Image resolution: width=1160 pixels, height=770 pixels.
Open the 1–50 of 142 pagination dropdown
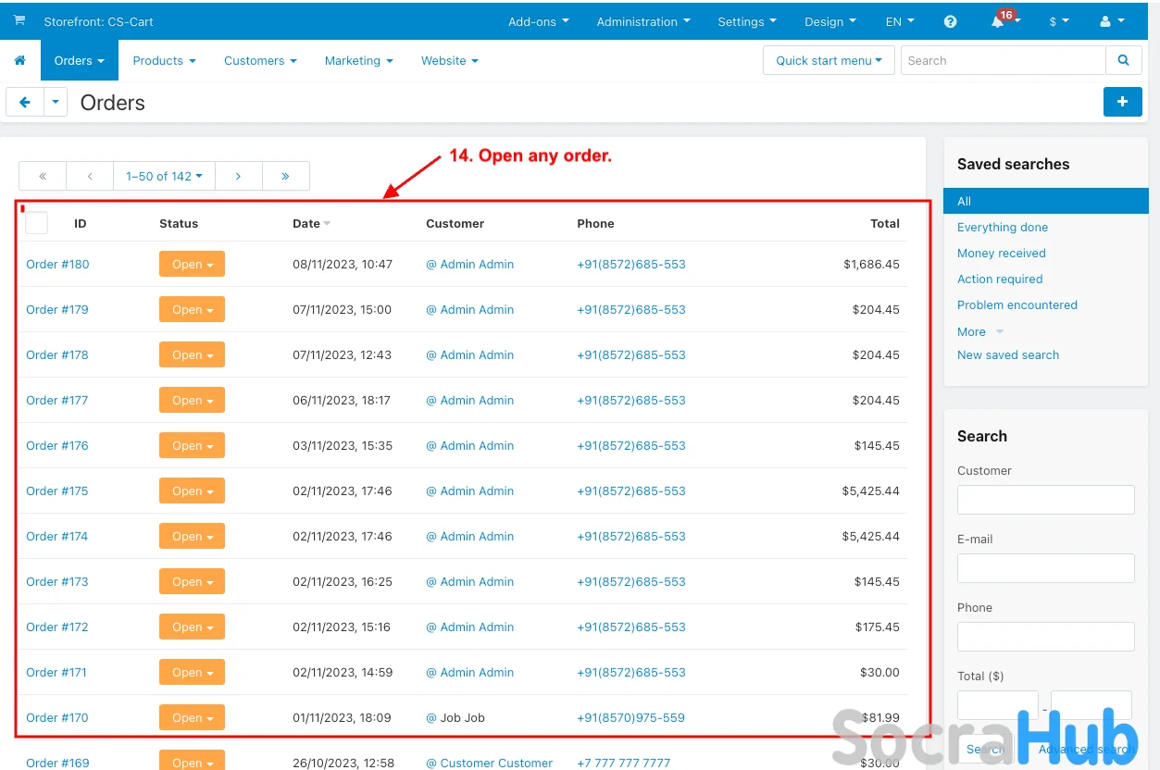click(x=164, y=176)
